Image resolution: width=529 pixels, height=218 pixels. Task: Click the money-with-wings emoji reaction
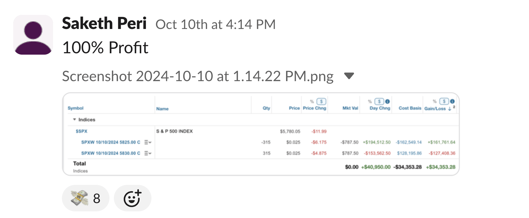85,198
